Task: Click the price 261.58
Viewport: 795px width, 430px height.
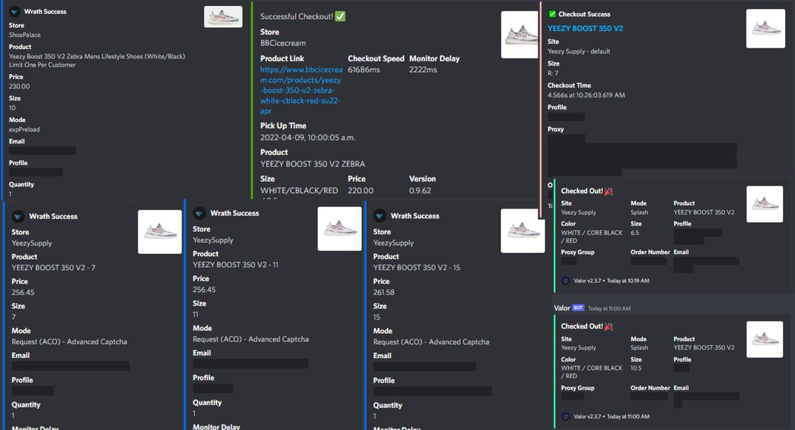Action: pos(384,292)
